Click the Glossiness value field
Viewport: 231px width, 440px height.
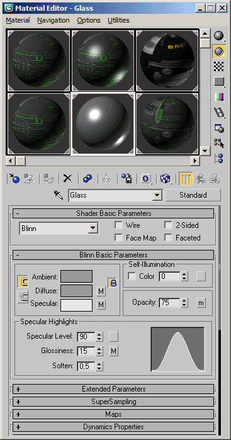86,351
